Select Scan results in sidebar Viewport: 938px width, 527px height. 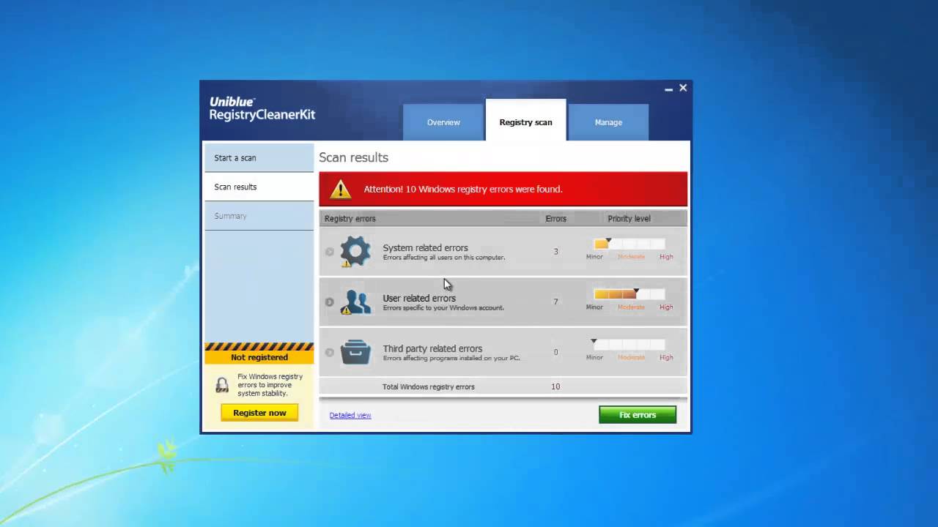click(x=259, y=187)
